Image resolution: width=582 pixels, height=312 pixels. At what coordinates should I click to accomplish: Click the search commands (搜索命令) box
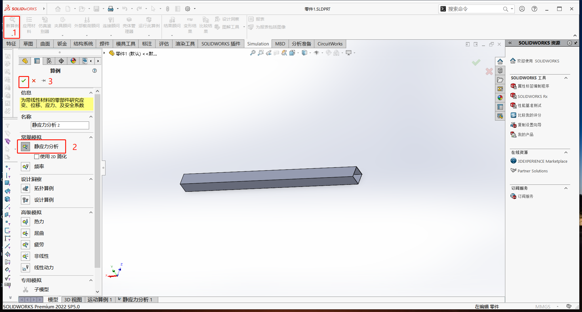[475, 9]
